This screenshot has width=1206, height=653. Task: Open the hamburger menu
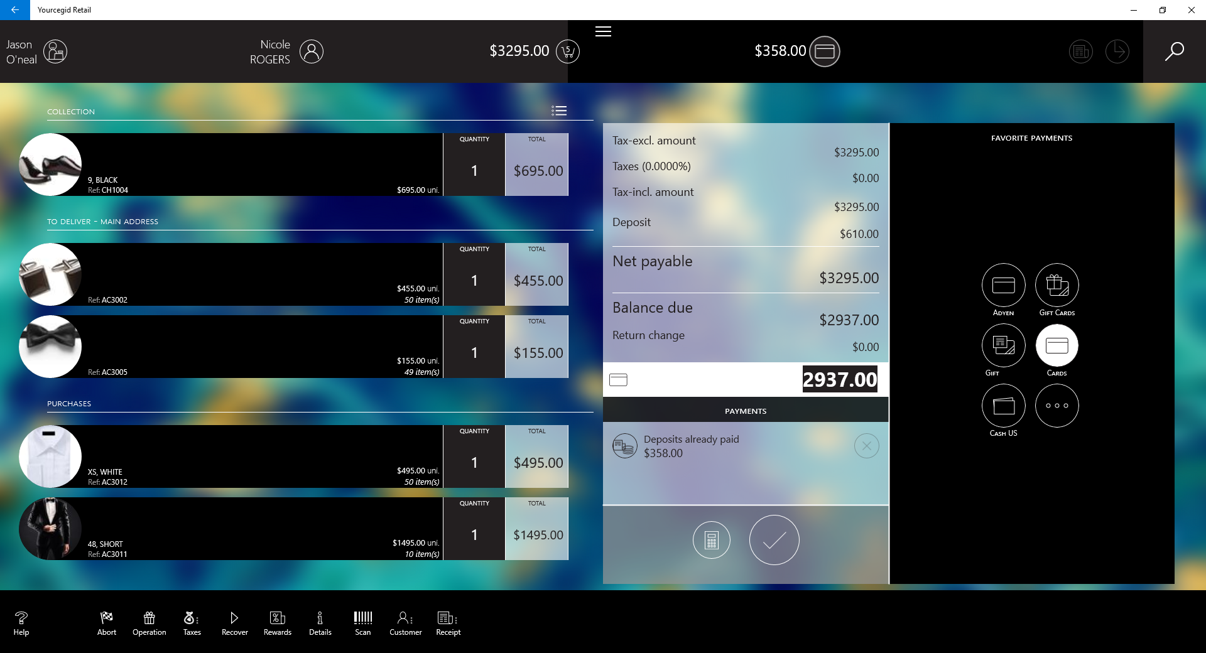pyautogui.click(x=603, y=31)
